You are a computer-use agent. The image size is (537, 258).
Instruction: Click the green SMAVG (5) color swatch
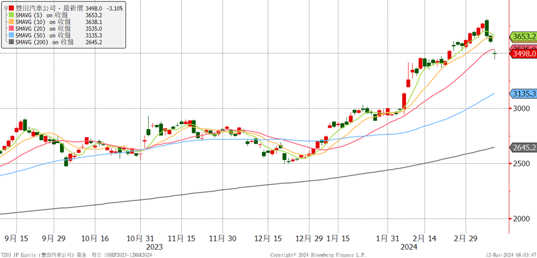[12, 15]
